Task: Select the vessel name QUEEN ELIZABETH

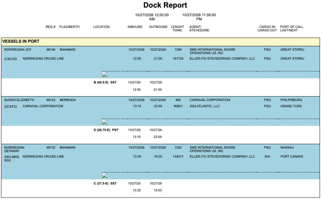Action: pyautogui.click(x=19, y=100)
